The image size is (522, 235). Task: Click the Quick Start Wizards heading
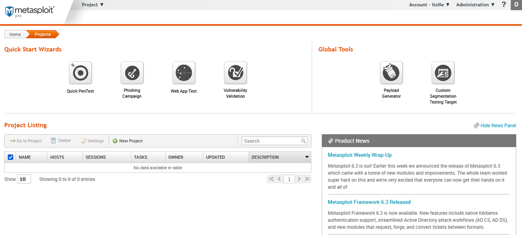33,49
